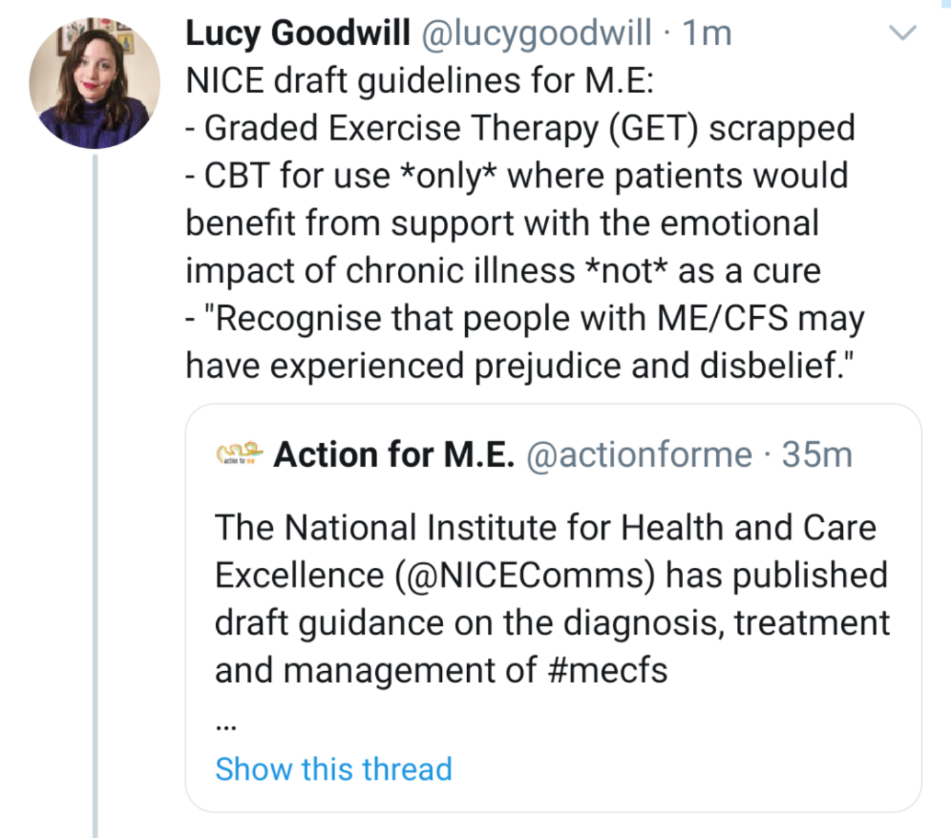
Task: Open the 1m tweet timestamp
Action: [707, 33]
